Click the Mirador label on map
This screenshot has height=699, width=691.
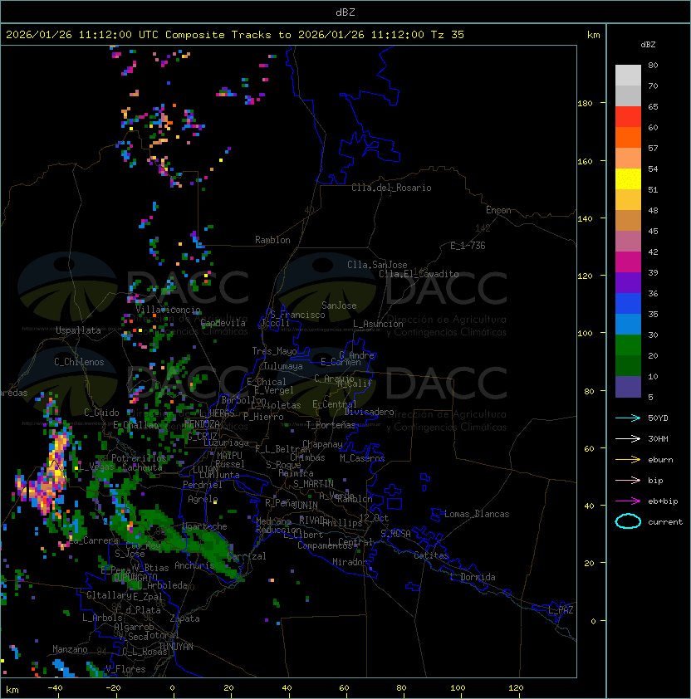[x=350, y=562]
